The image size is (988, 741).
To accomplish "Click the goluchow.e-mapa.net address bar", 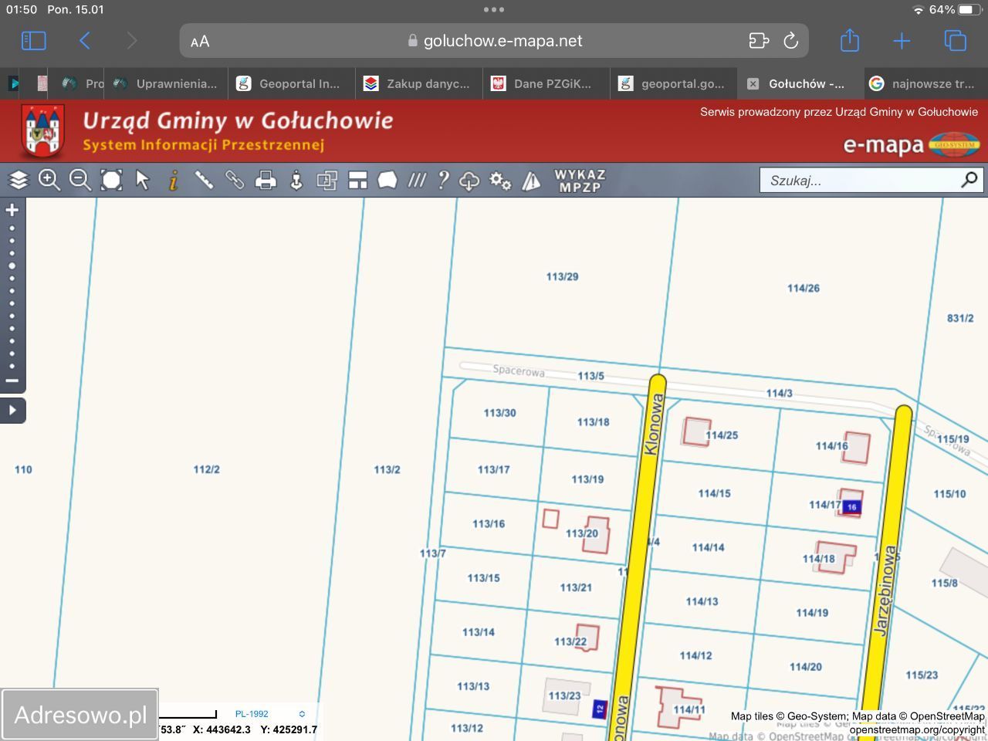I will [495, 41].
